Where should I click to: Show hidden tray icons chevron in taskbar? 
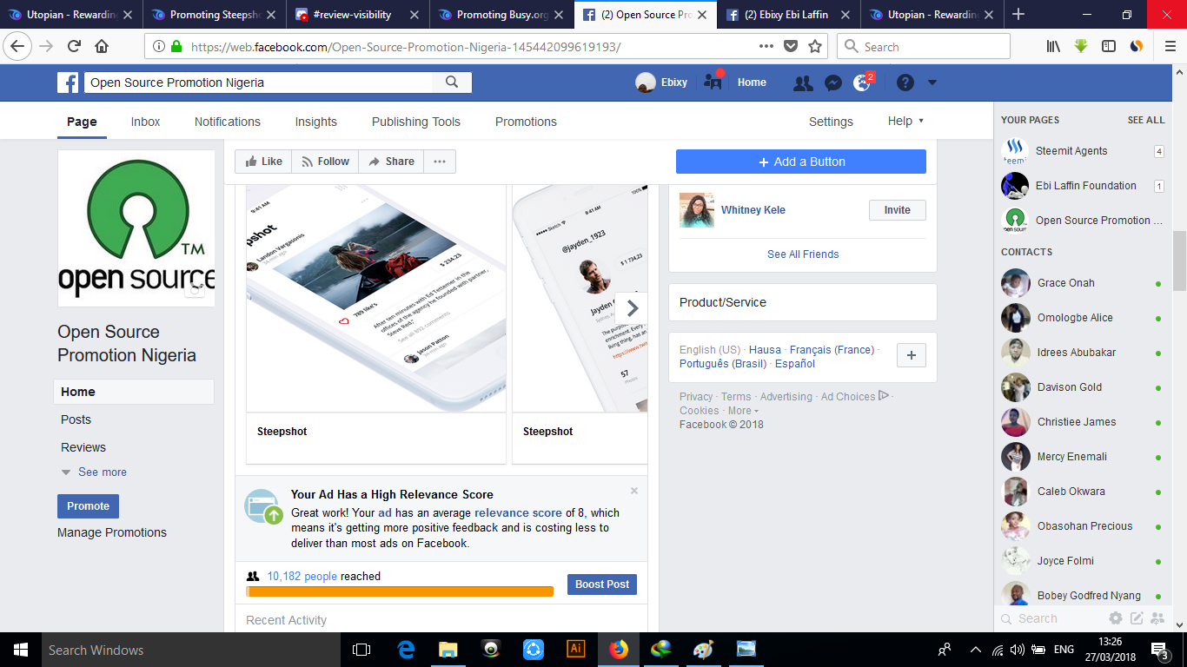point(975,650)
